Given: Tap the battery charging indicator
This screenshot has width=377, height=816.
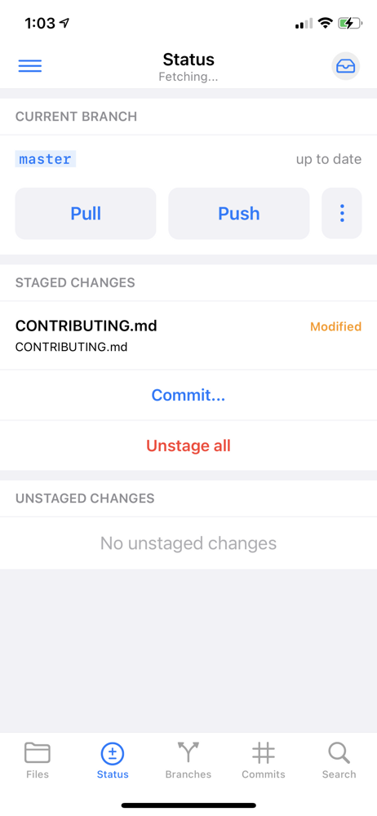Looking at the screenshot, I should [x=350, y=23].
